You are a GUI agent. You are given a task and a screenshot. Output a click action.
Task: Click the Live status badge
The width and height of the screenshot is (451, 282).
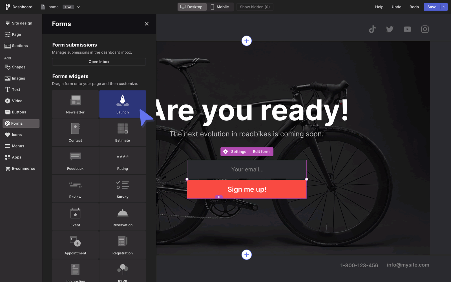pos(68,7)
